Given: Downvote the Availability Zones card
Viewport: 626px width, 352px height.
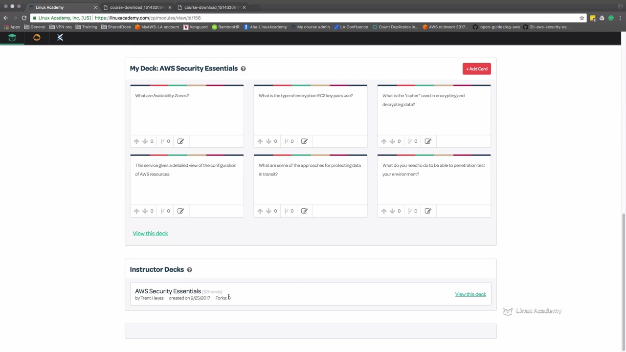Looking at the screenshot, I should (145, 141).
